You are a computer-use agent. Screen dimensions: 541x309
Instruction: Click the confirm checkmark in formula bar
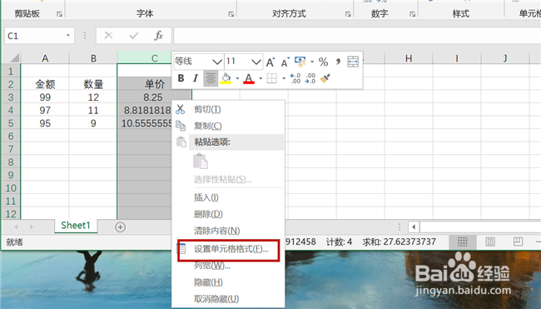pos(133,36)
